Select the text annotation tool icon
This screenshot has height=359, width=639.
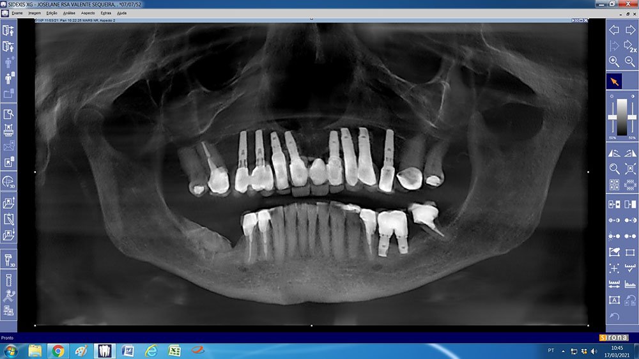point(613,300)
